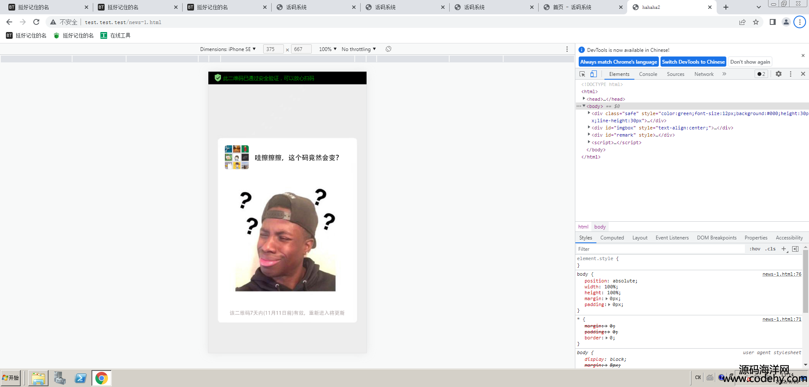This screenshot has height=387, width=809.
Task: Expand body margin shorthand property
Action: [607, 298]
